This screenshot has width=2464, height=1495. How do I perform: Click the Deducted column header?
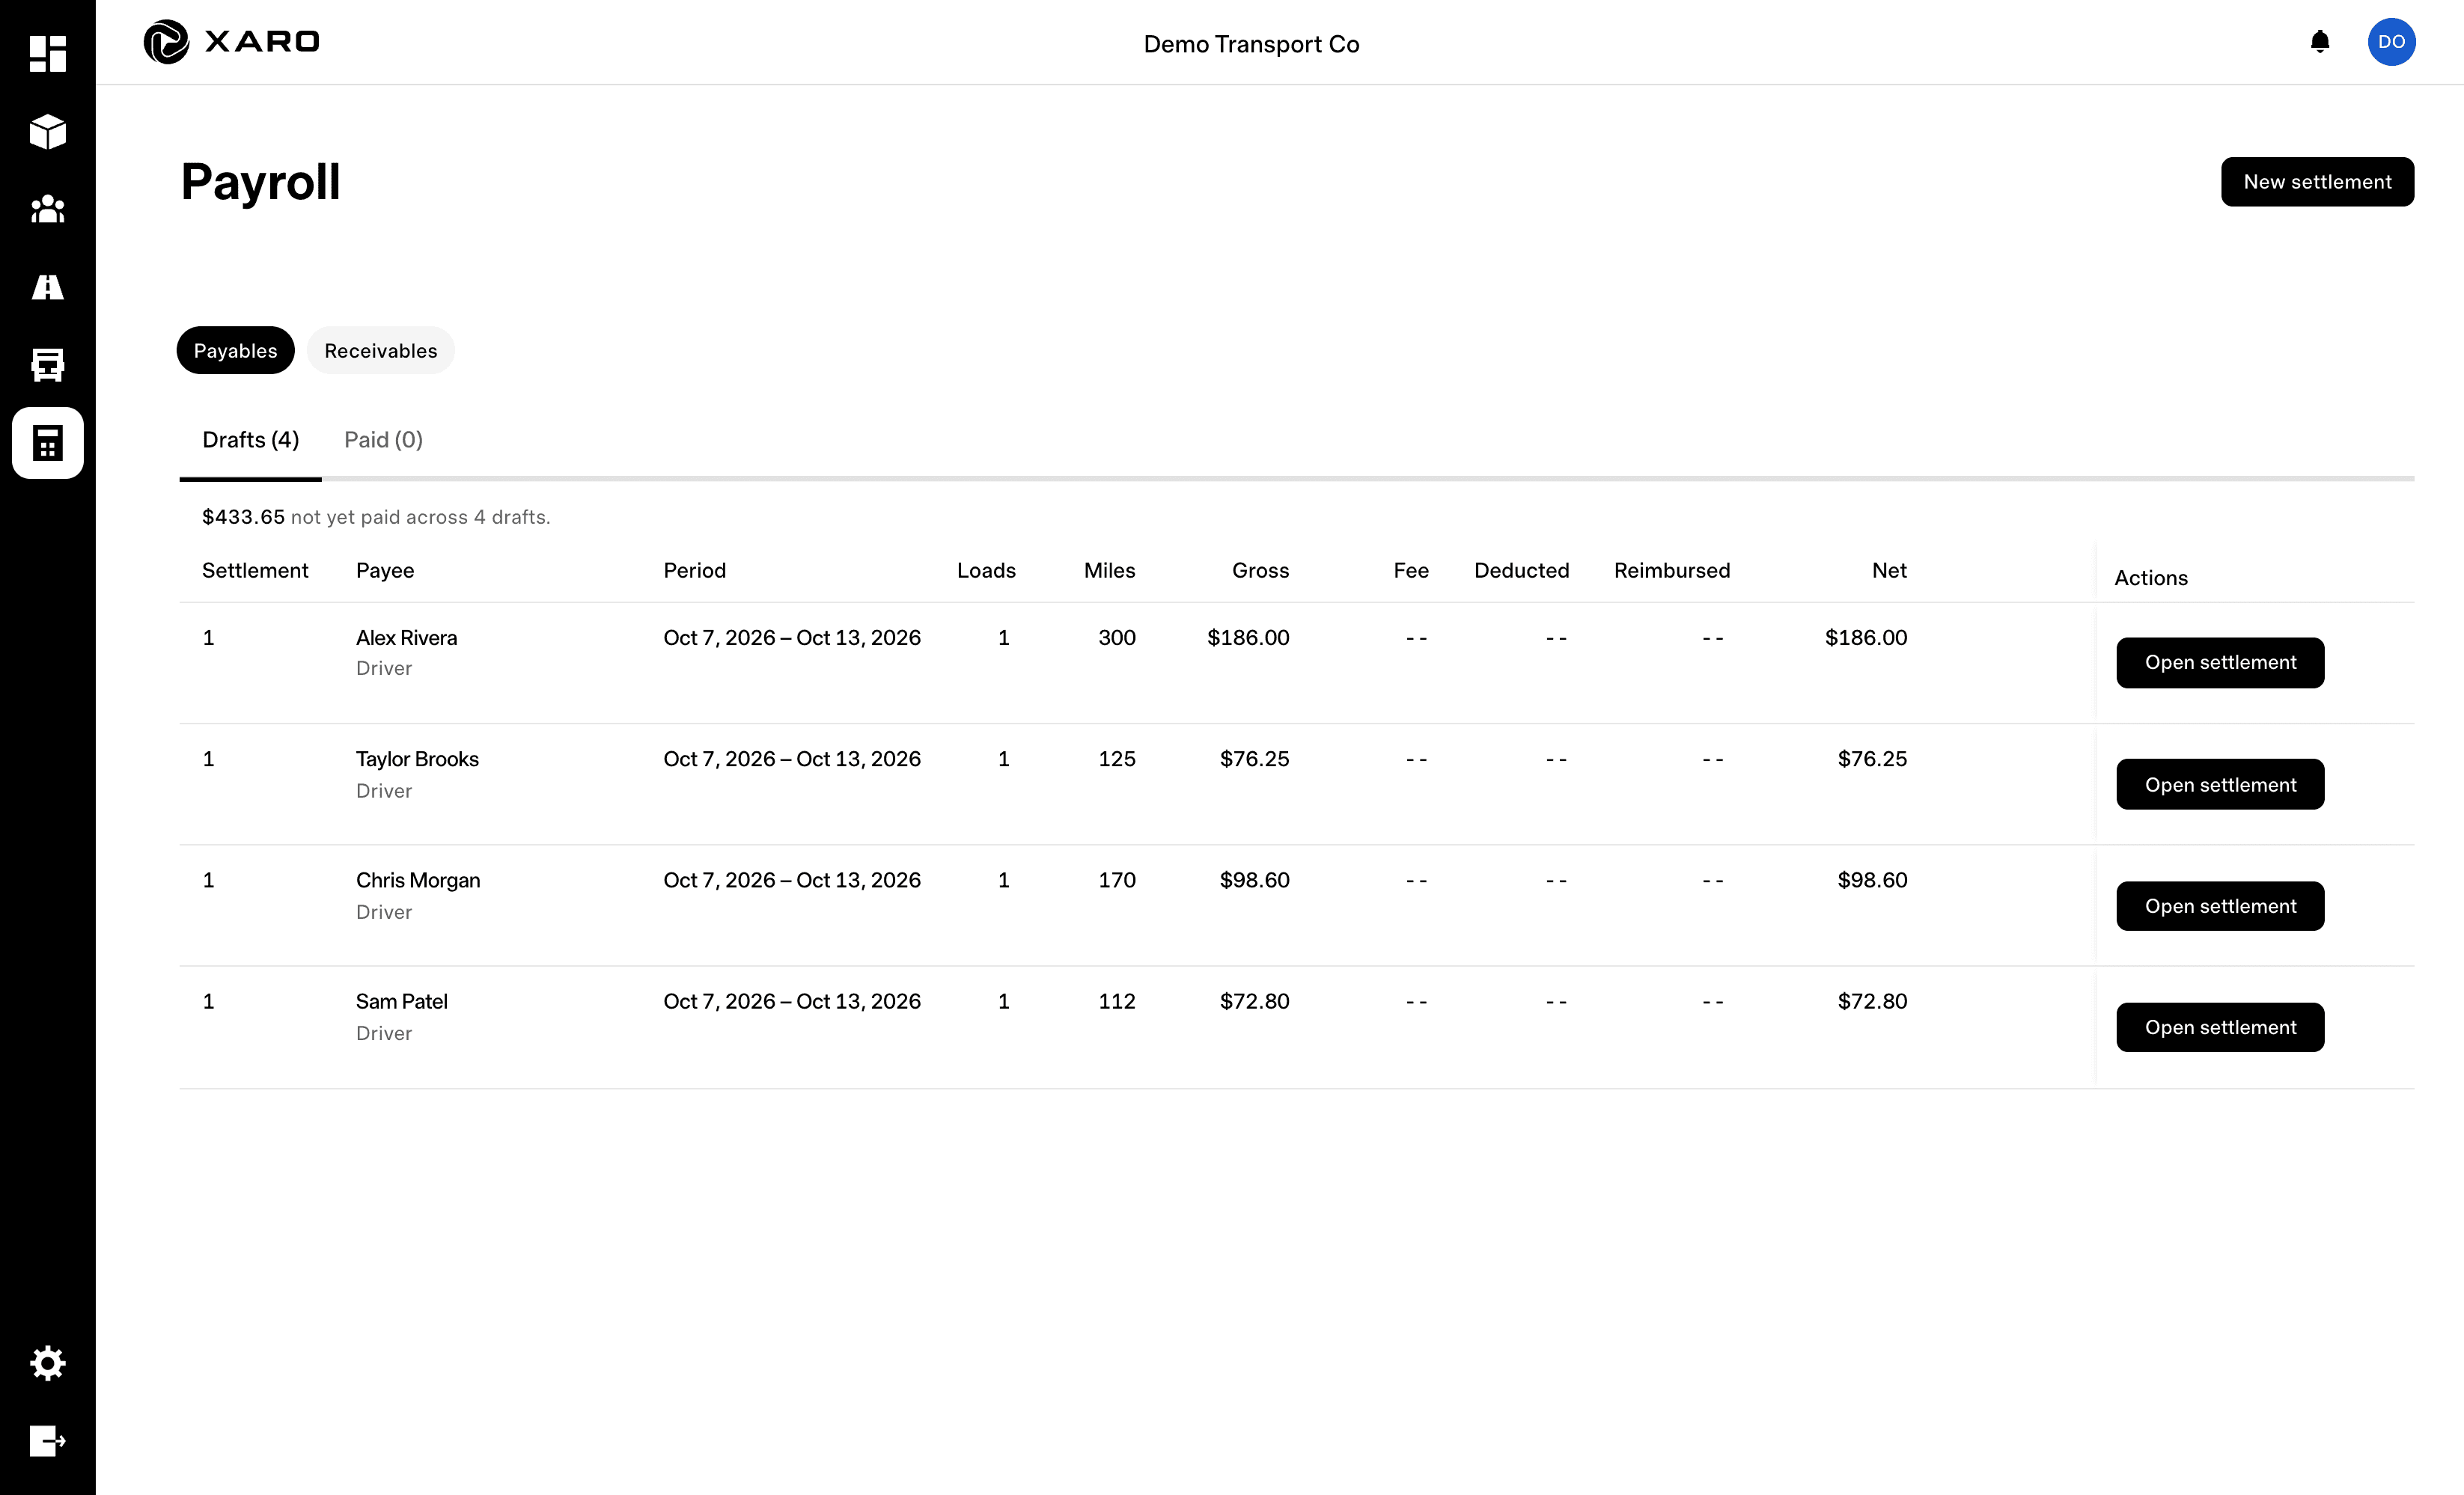tap(1521, 570)
